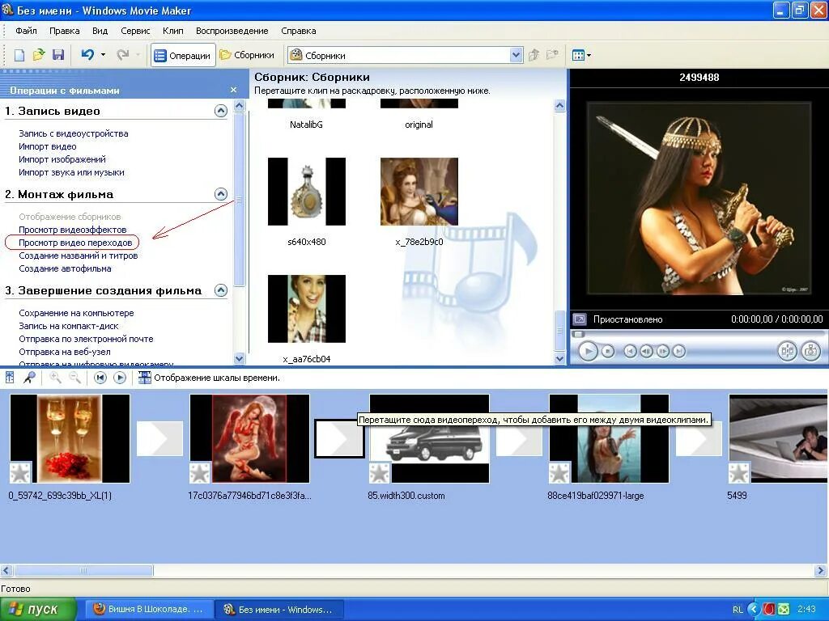This screenshot has width=829, height=621.
Task: Click tasks pane scroll up arrow
Action: tap(239, 106)
